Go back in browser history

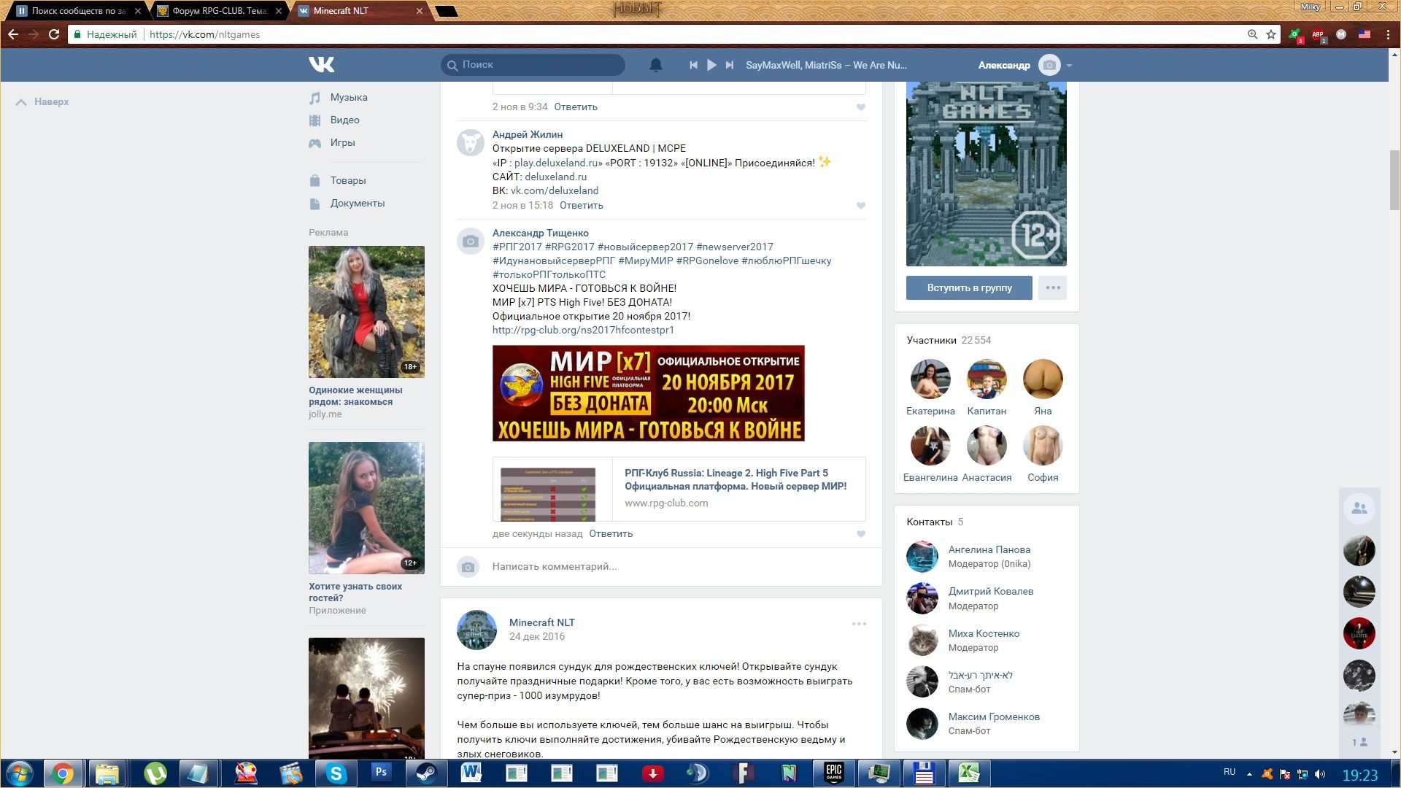point(13,34)
